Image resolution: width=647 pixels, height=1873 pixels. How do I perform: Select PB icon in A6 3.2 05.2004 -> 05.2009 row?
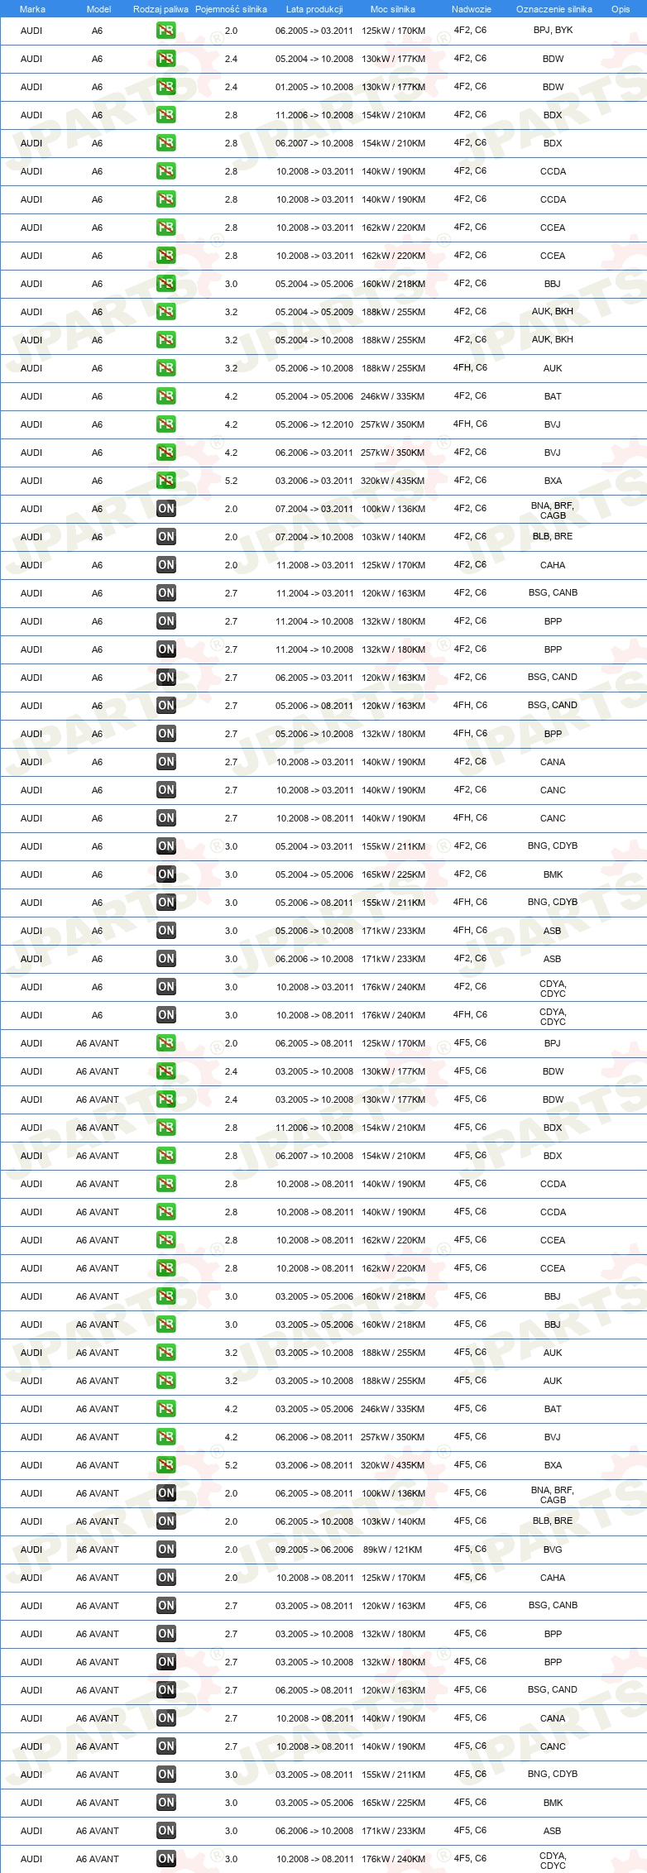tap(165, 312)
